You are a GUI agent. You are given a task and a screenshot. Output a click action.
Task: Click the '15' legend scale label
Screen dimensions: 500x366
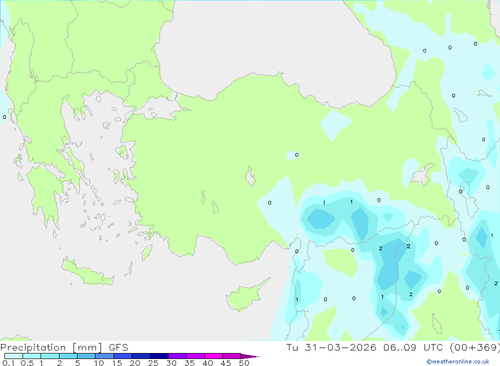click(117, 363)
